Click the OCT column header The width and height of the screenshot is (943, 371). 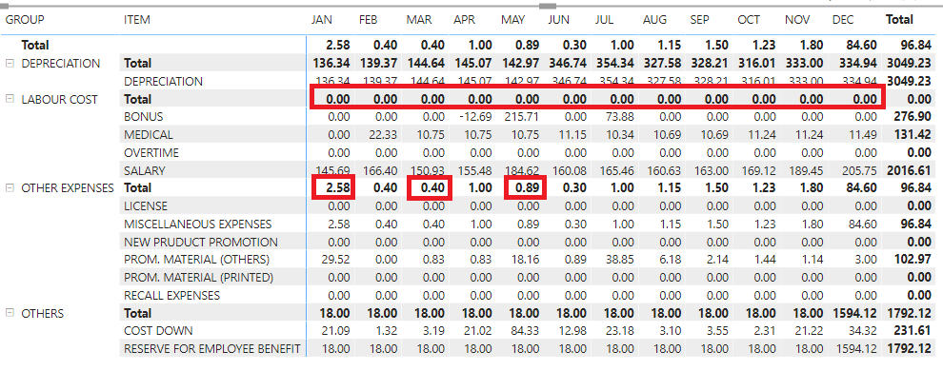[749, 20]
